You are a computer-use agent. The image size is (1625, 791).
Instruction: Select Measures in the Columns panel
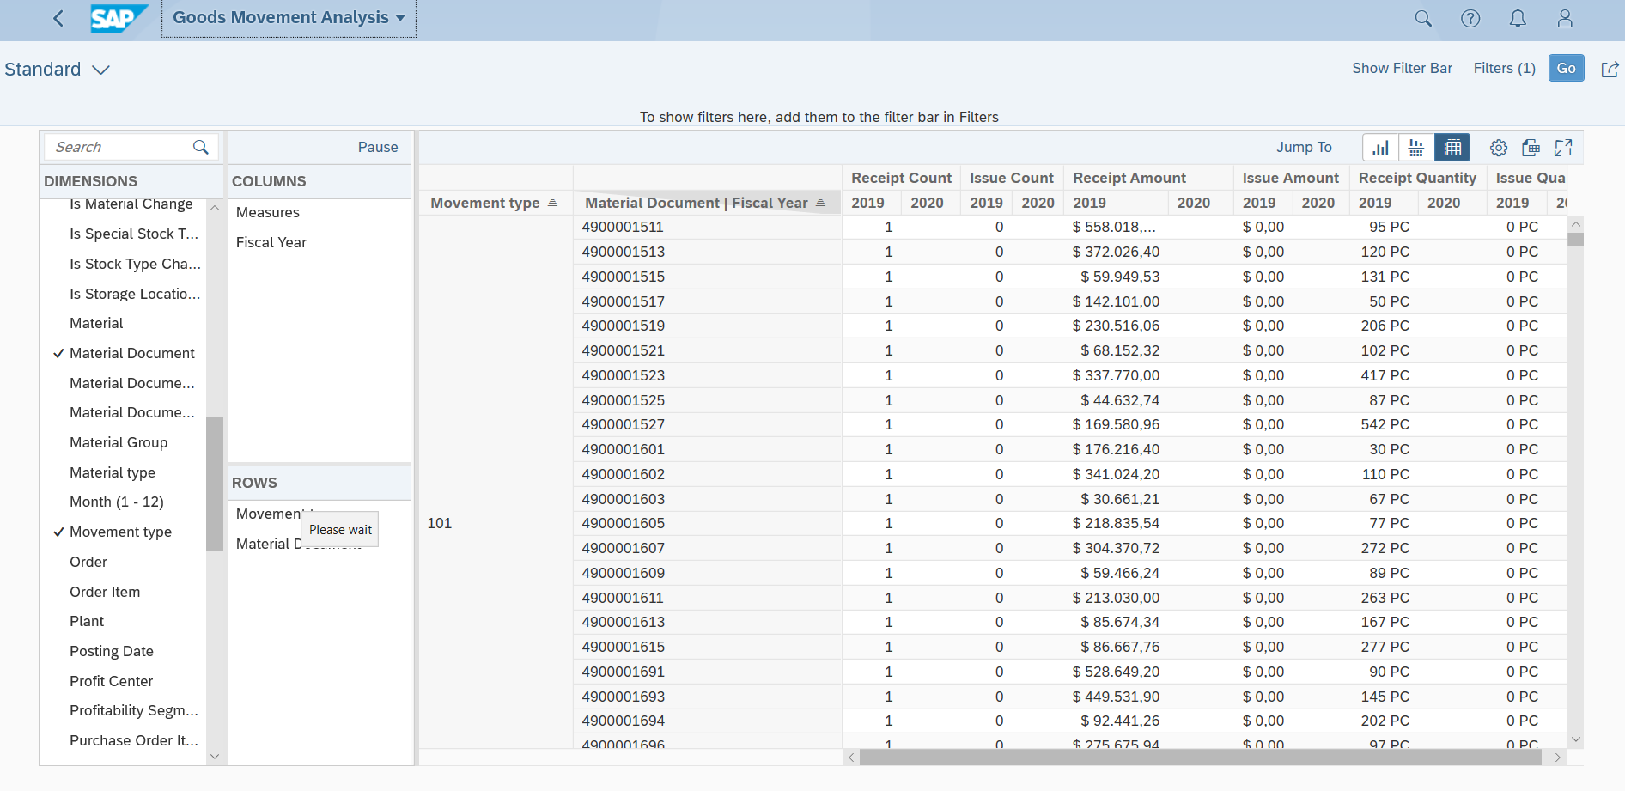point(267,212)
